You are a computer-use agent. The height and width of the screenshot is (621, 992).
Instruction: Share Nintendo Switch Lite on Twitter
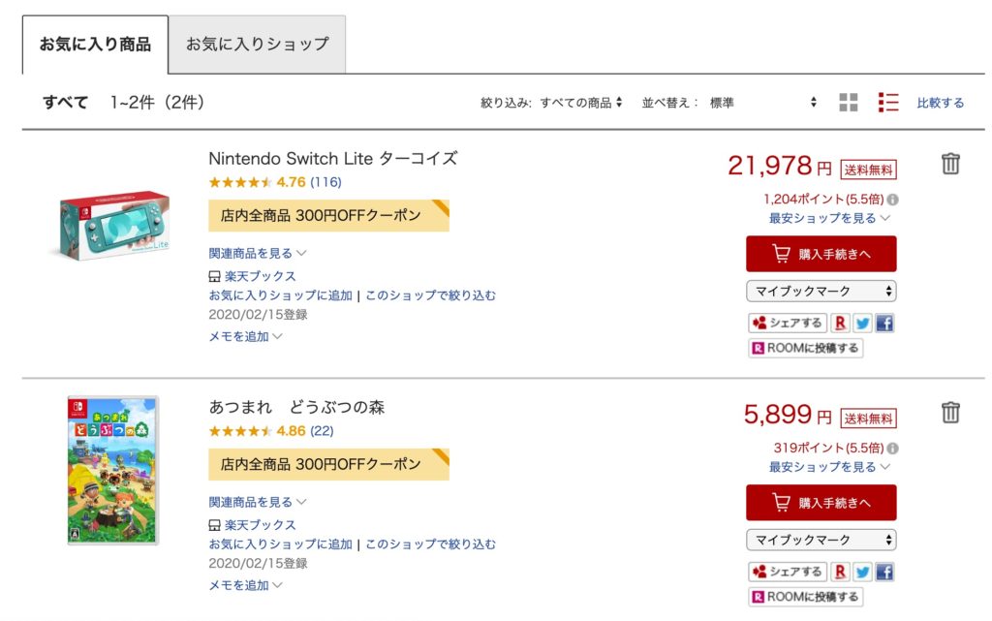click(x=862, y=323)
